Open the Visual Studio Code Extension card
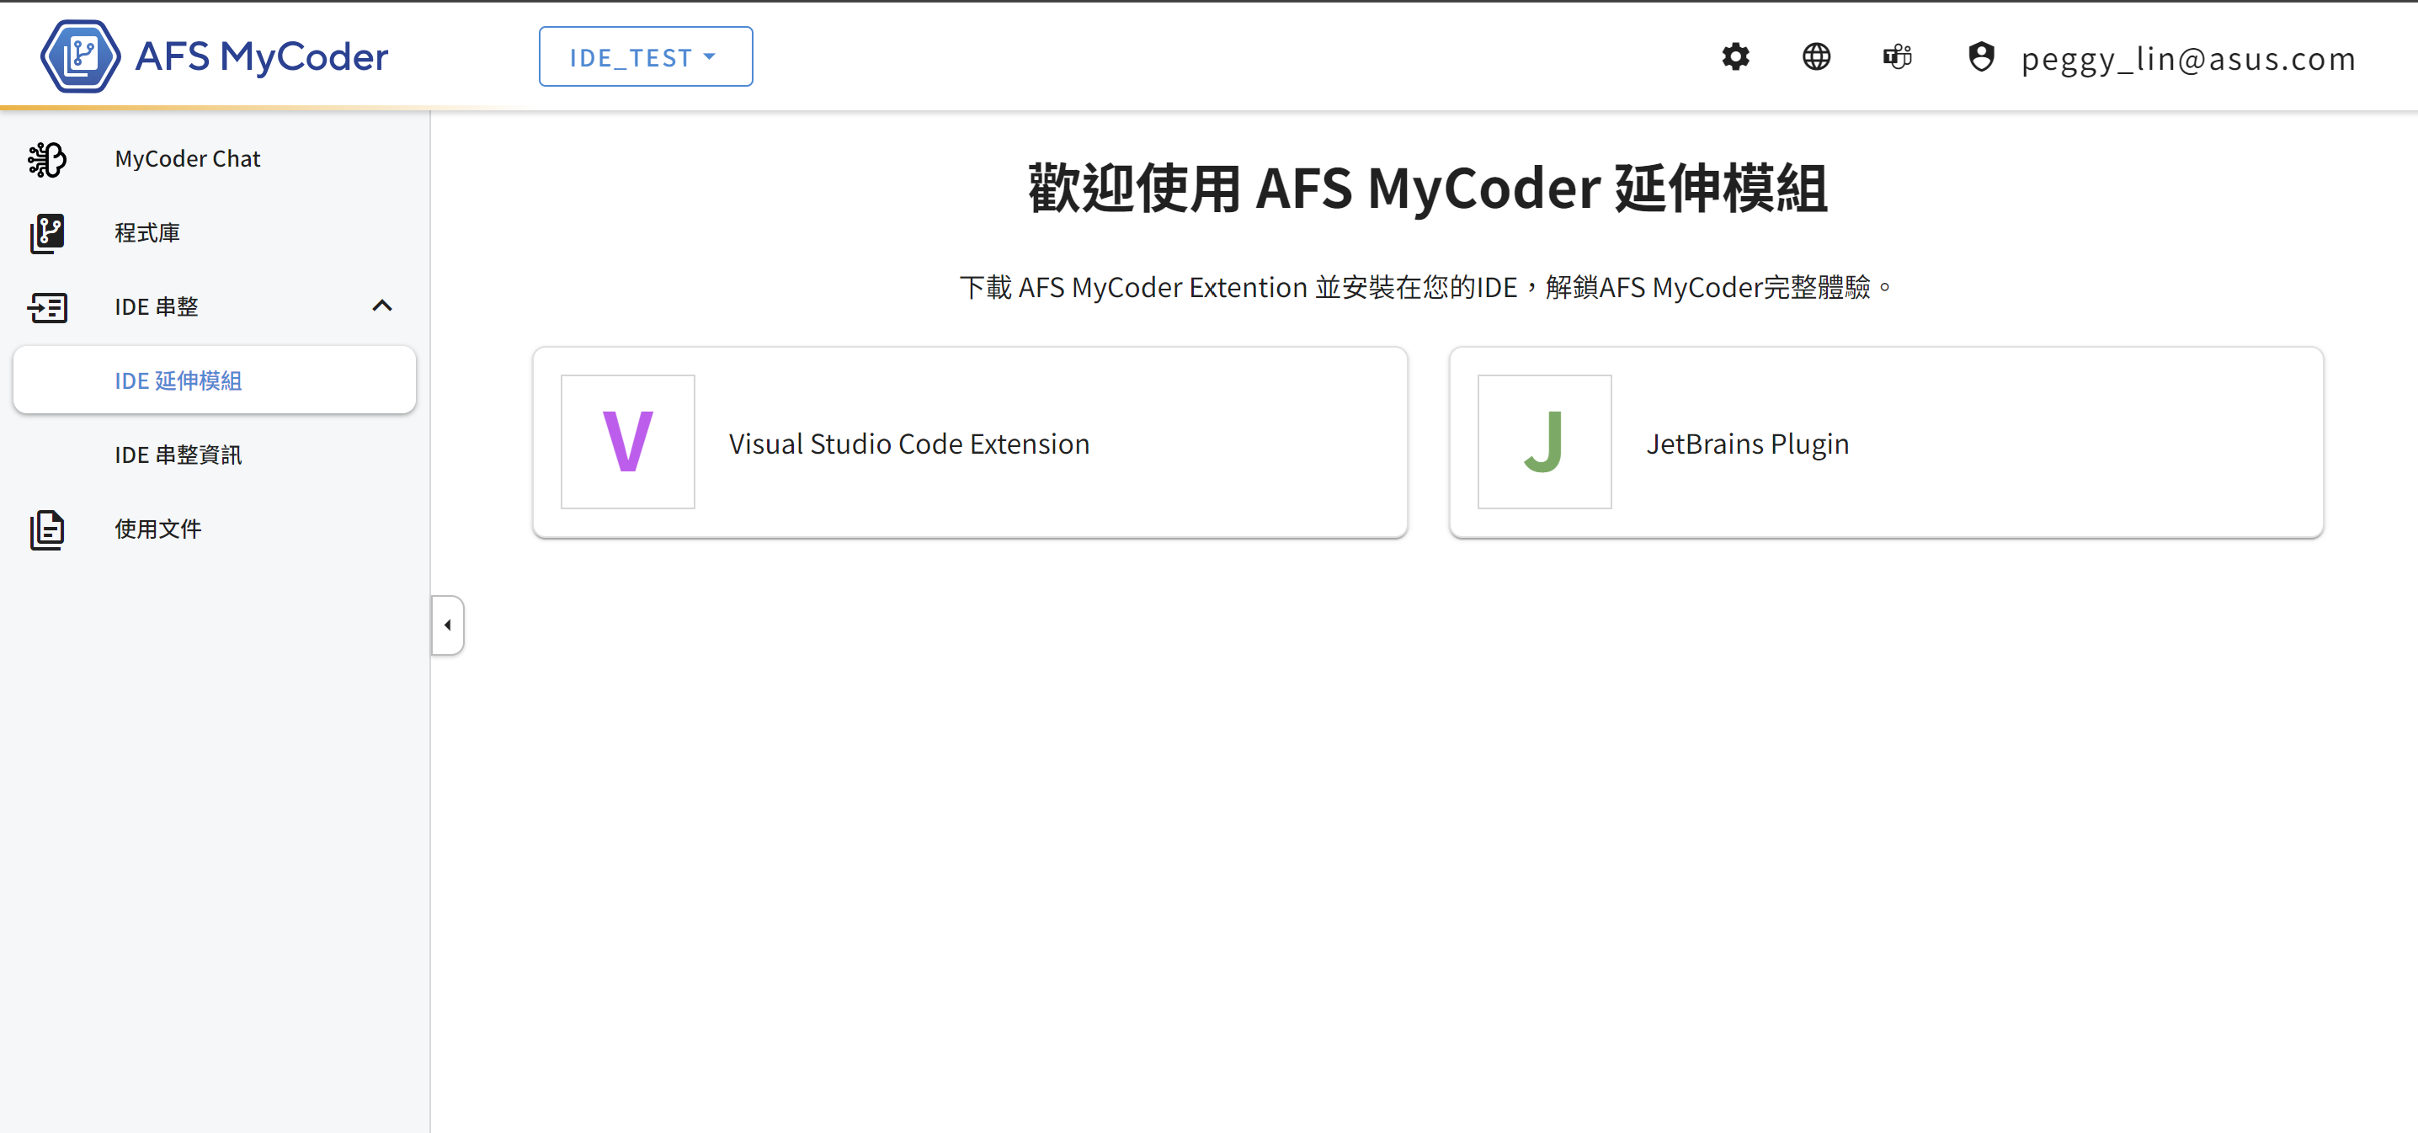This screenshot has width=2418, height=1133. click(x=970, y=443)
